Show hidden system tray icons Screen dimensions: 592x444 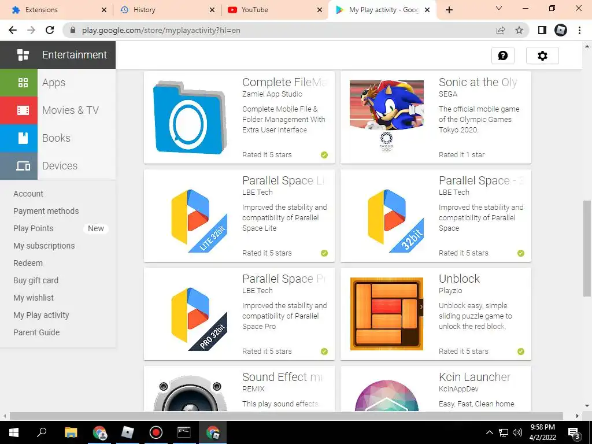(x=489, y=432)
